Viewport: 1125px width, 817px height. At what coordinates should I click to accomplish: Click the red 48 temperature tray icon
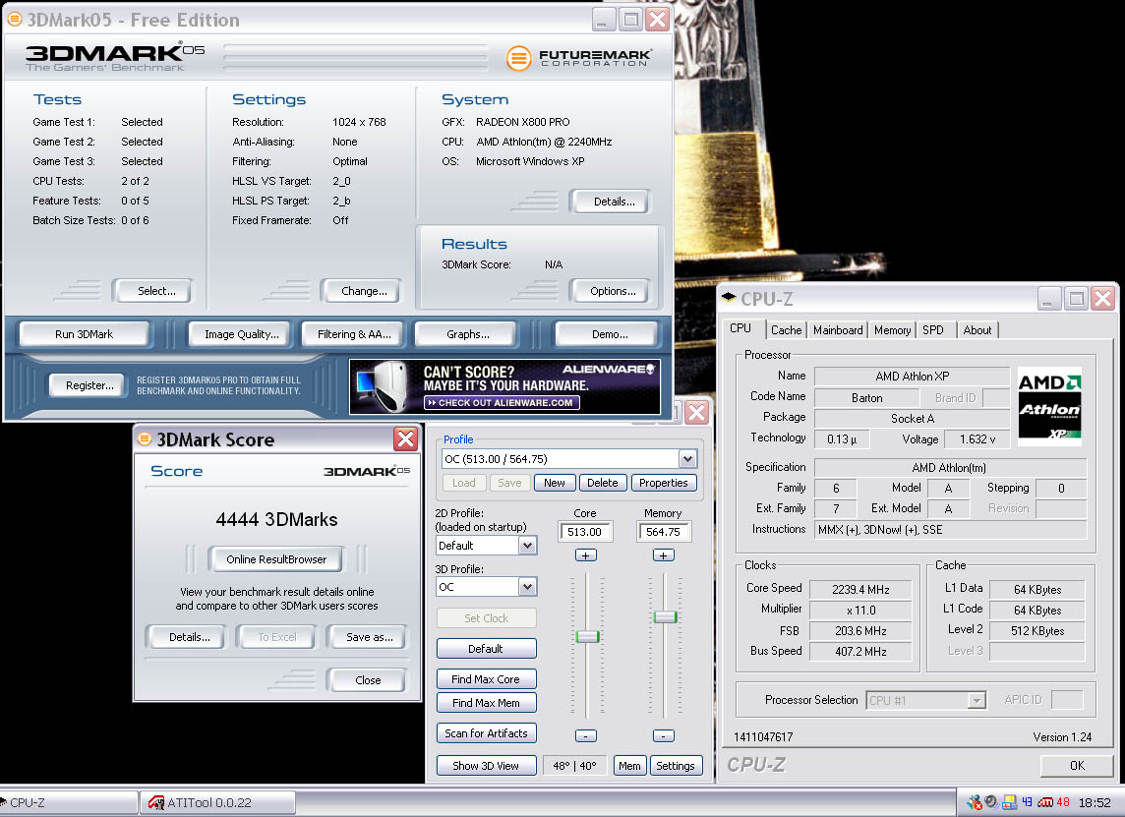point(1063,802)
